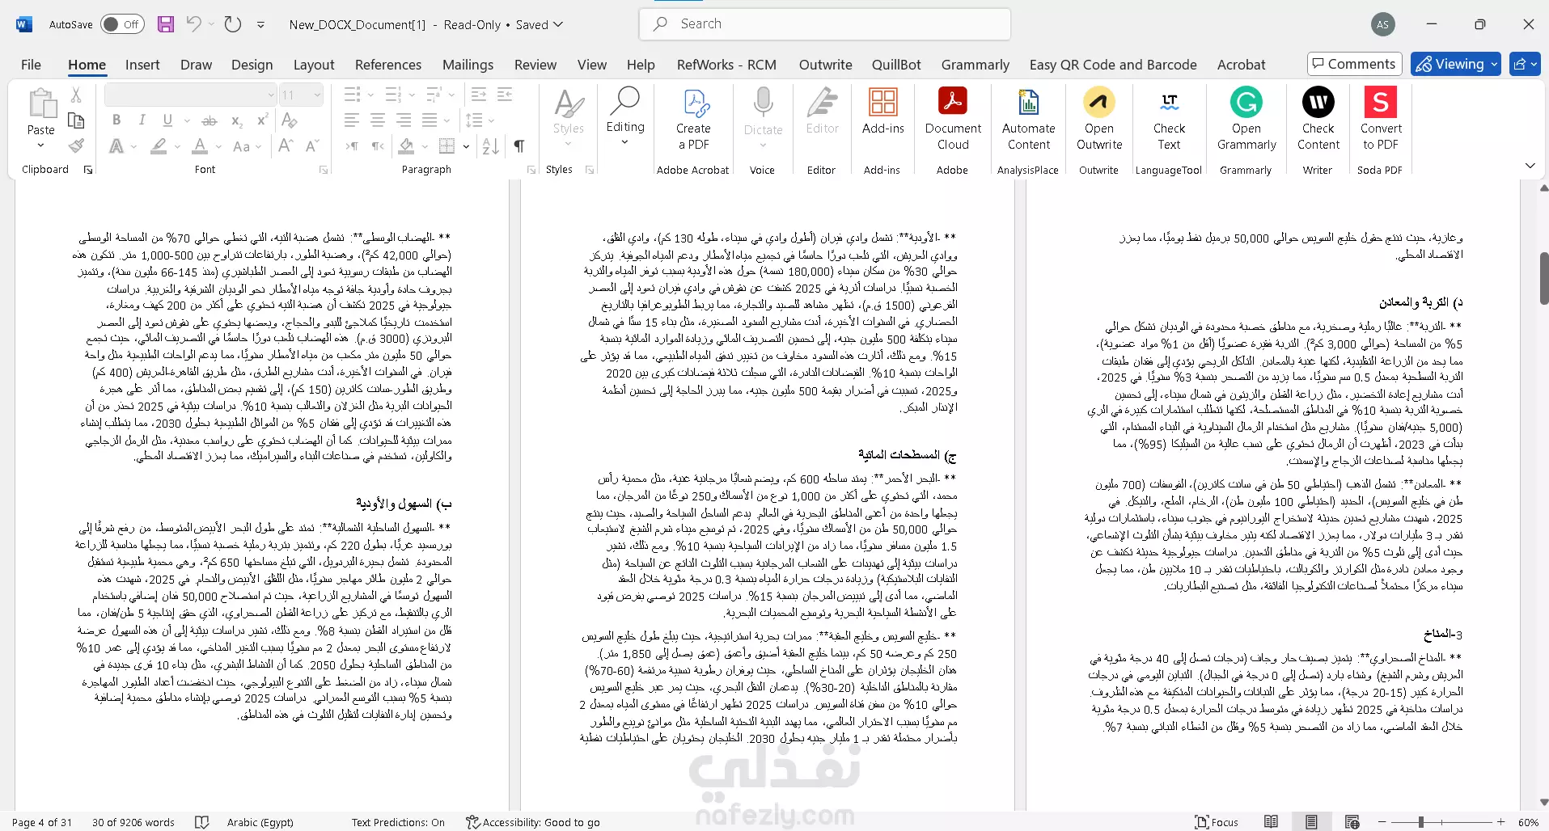Click the zoom slider handle

pyautogui.click(x=1420, y=822)
